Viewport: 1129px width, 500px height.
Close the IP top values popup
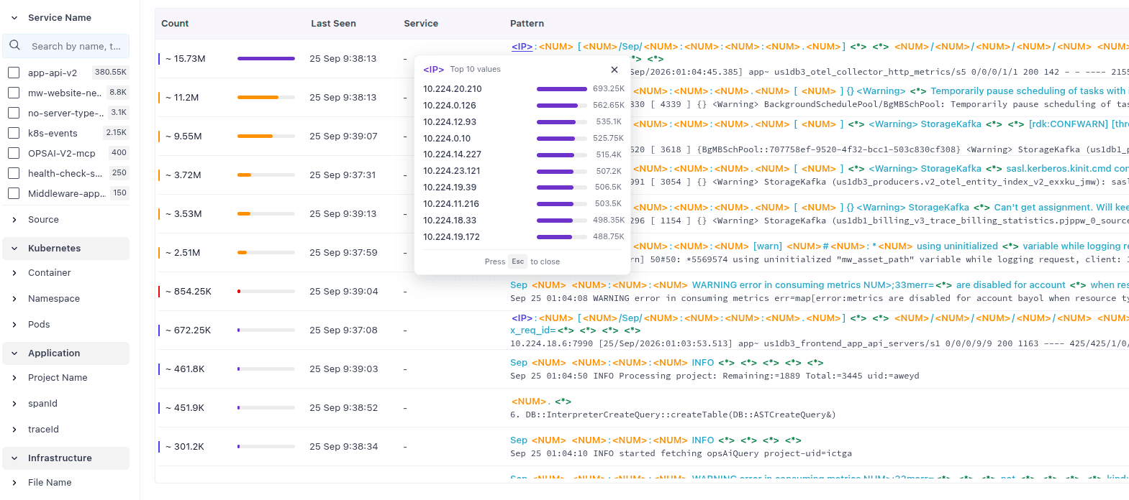615,70
